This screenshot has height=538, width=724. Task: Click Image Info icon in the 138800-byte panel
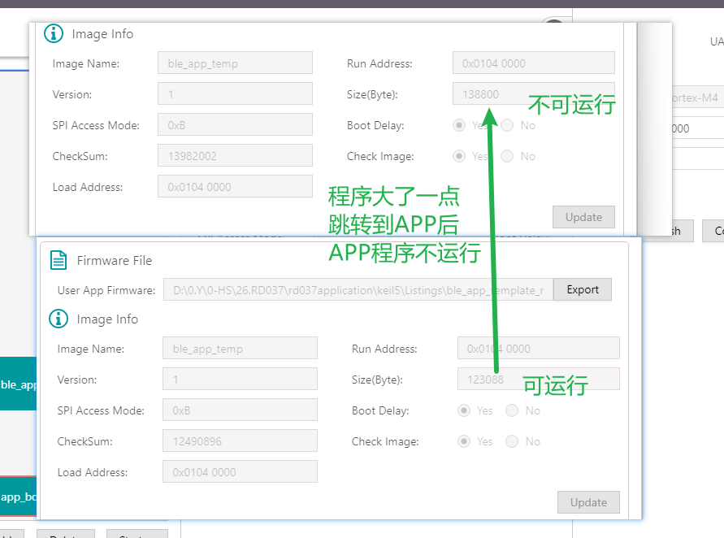point(54,34)
